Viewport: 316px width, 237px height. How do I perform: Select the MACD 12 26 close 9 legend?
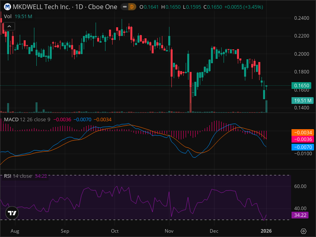[27, 120]
